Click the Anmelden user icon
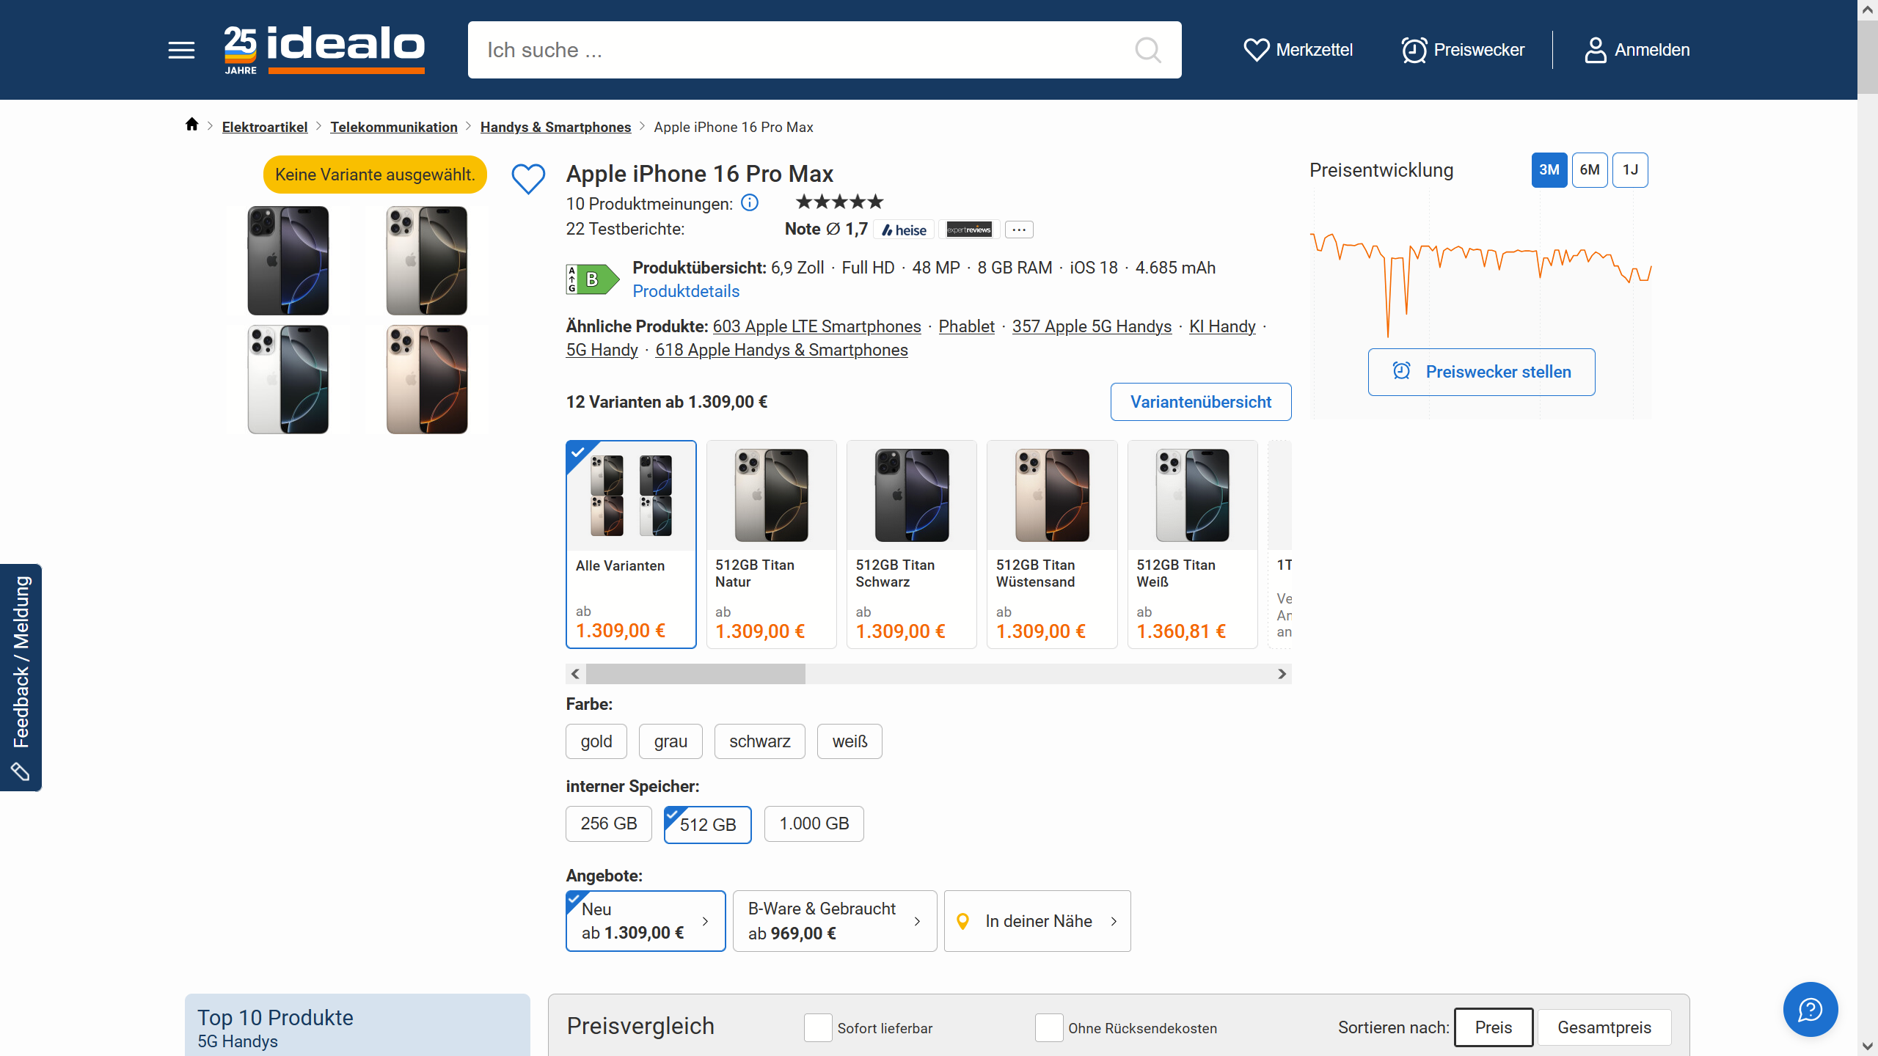The height and width of the screenshot is (1056, 1878). (x=1595, y=50)
